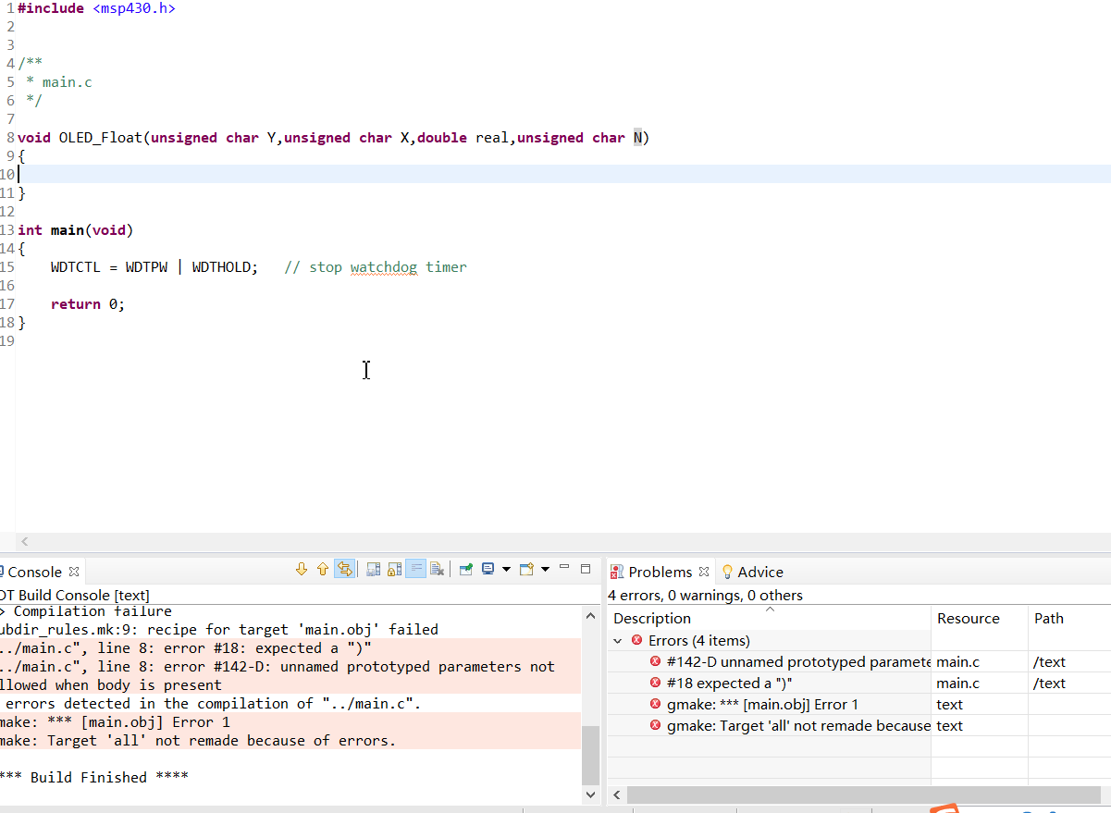Collapse the Errors (4 items) group

pyautogui.click(x=618, y=641)
